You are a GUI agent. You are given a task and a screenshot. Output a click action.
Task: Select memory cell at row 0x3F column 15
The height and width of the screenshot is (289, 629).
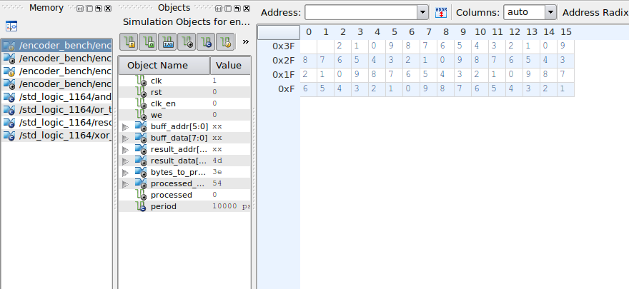tap(565, 46)
